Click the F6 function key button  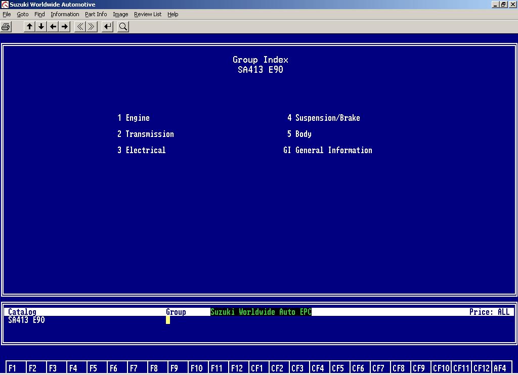tap(117, 368)
